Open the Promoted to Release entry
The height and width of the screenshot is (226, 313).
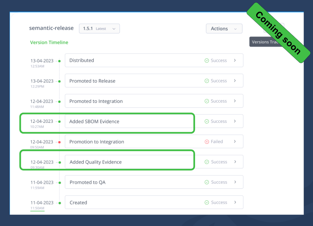154,81
